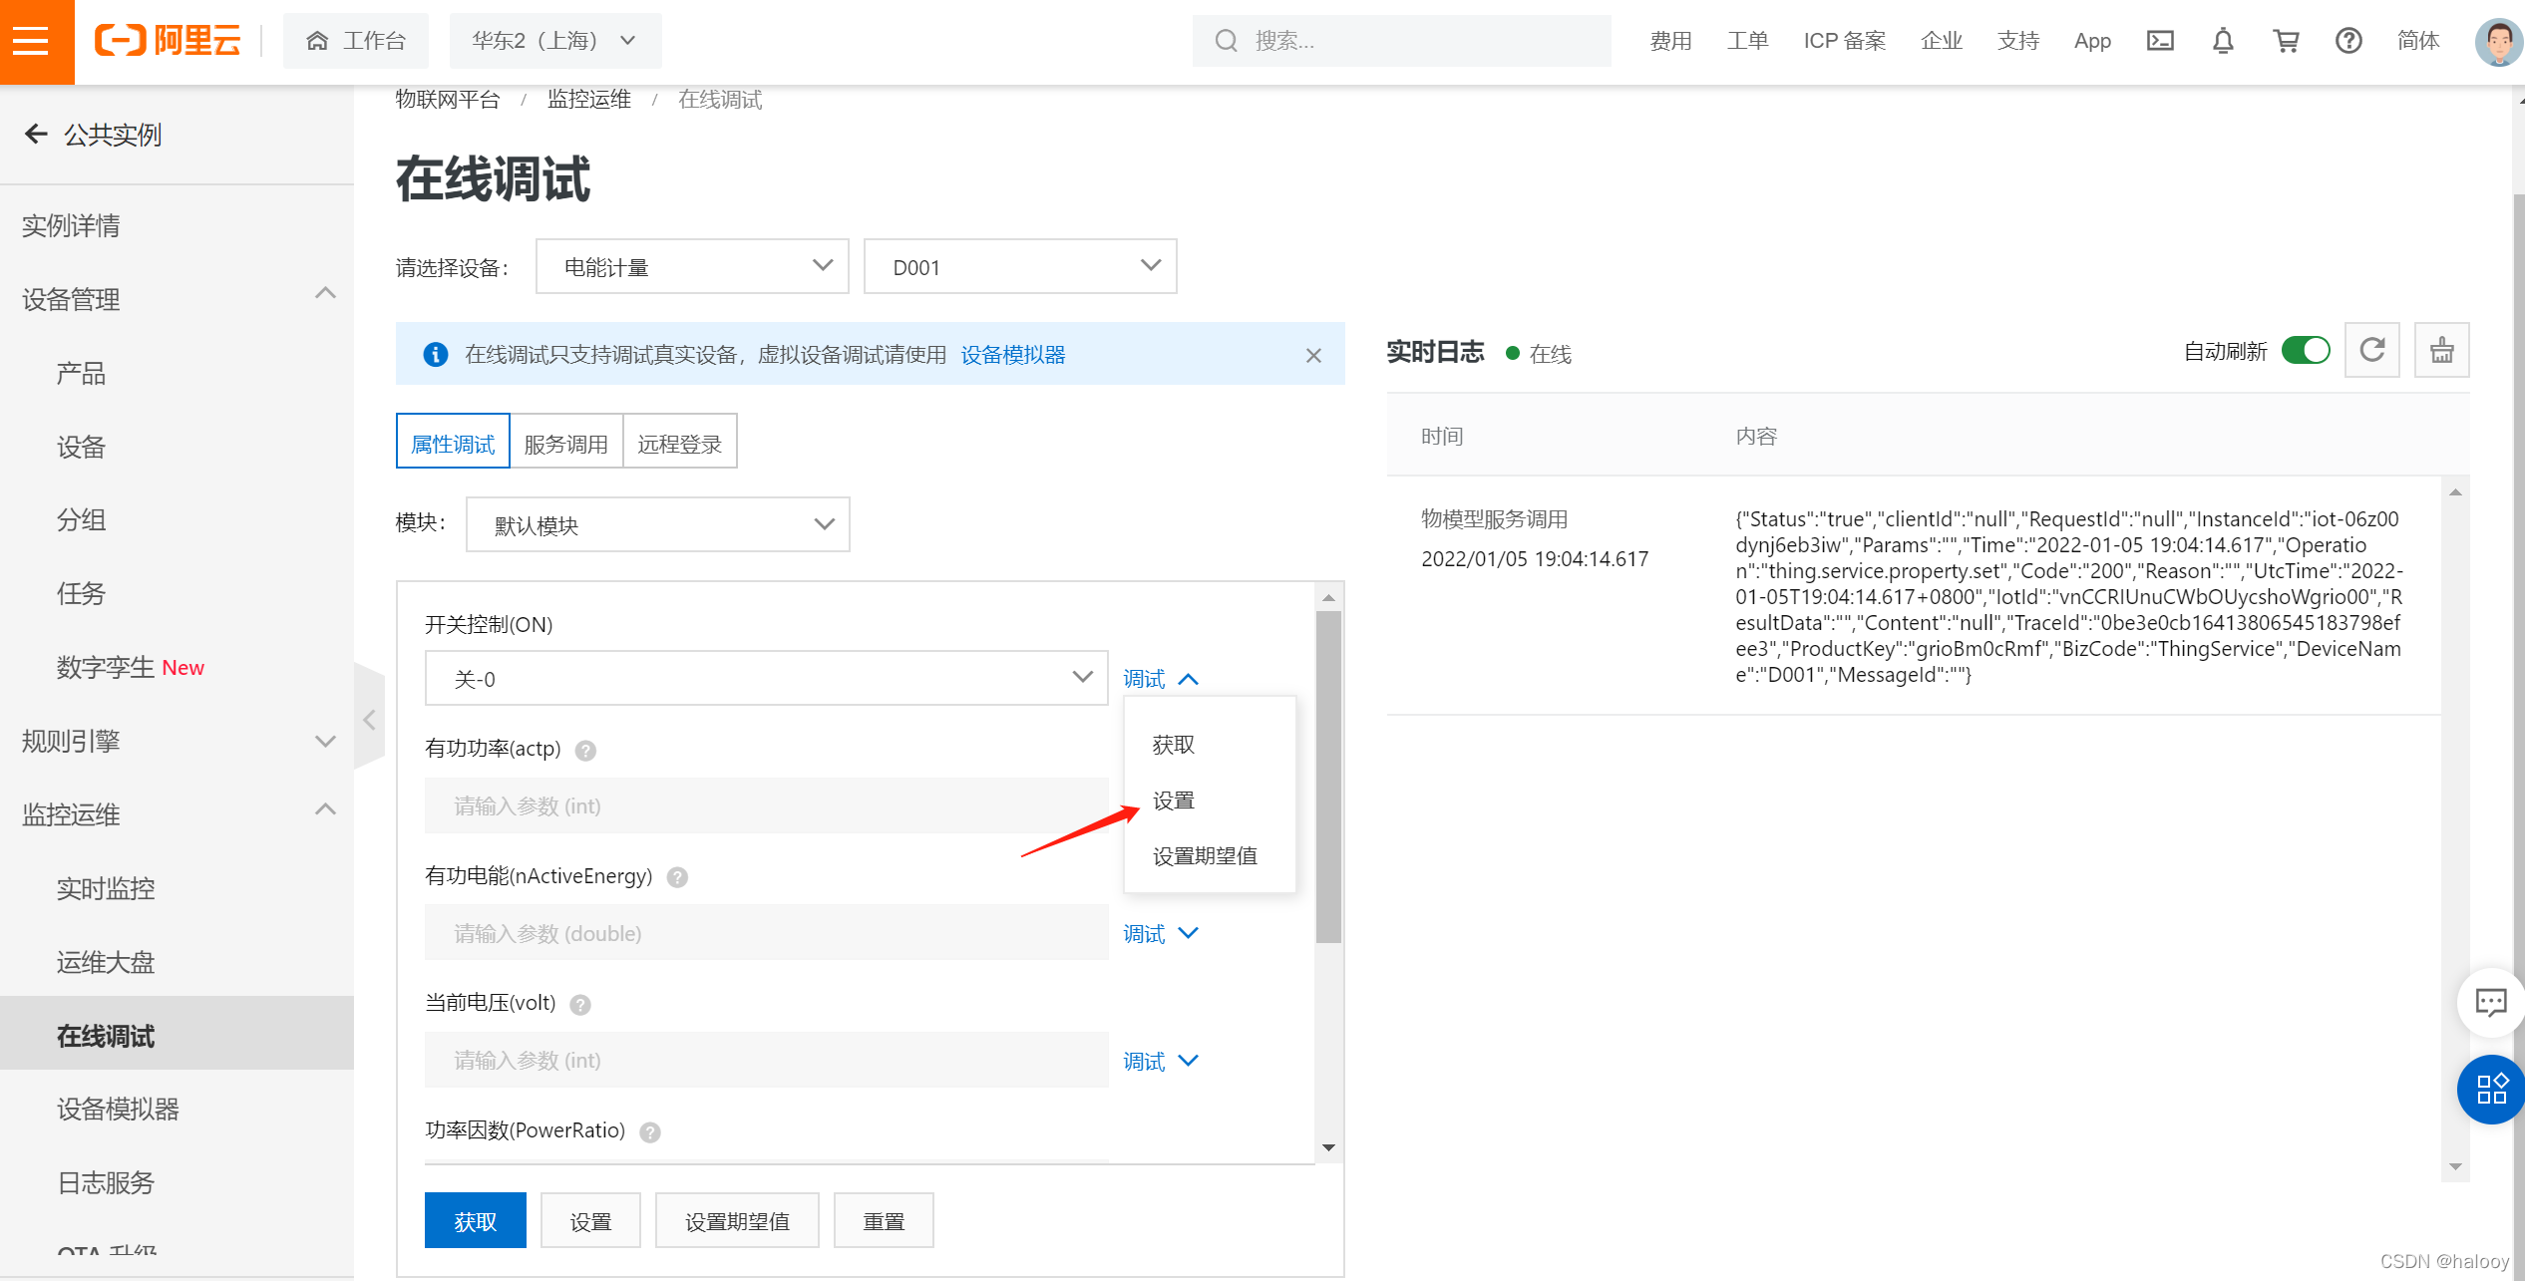The width and height of the screenshot is (2525, 1281).
Task: Open the 工作台 button
Action: [356, 41]
